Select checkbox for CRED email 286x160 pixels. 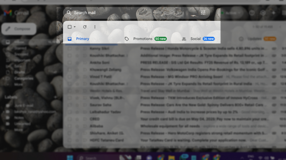pos(70,119)
